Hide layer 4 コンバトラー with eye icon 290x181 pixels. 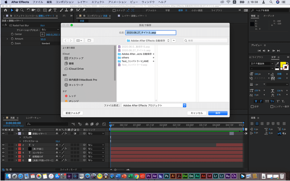[x=3, y=153]
